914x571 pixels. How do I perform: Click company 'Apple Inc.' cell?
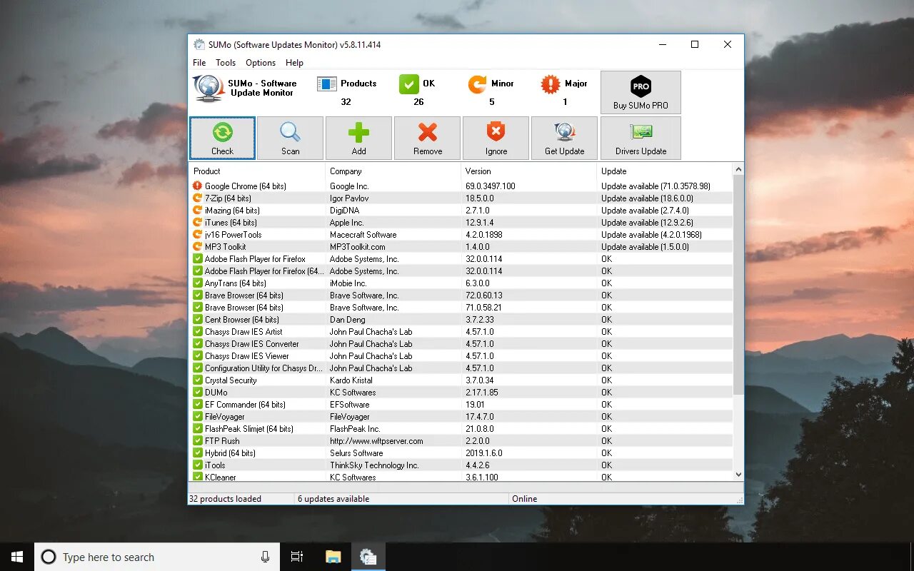pos(346,223)
